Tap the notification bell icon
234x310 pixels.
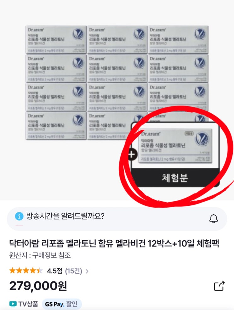tap(214, 219)
